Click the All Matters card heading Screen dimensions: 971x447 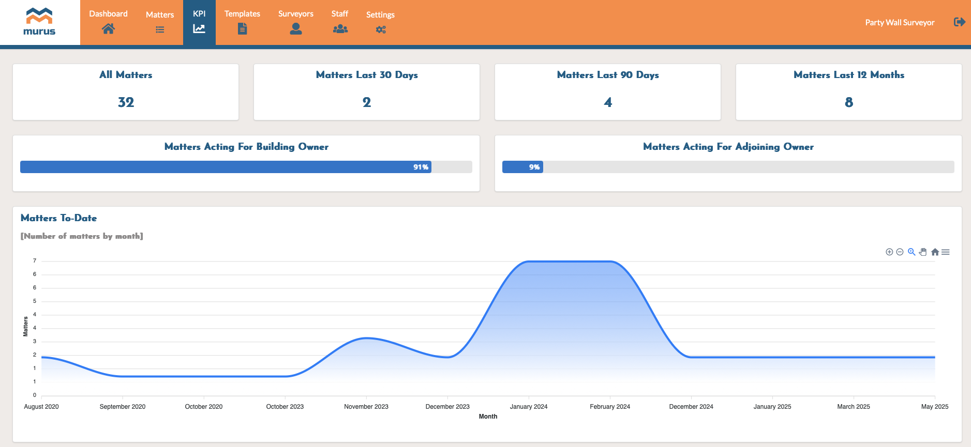(x=126, y=75)
